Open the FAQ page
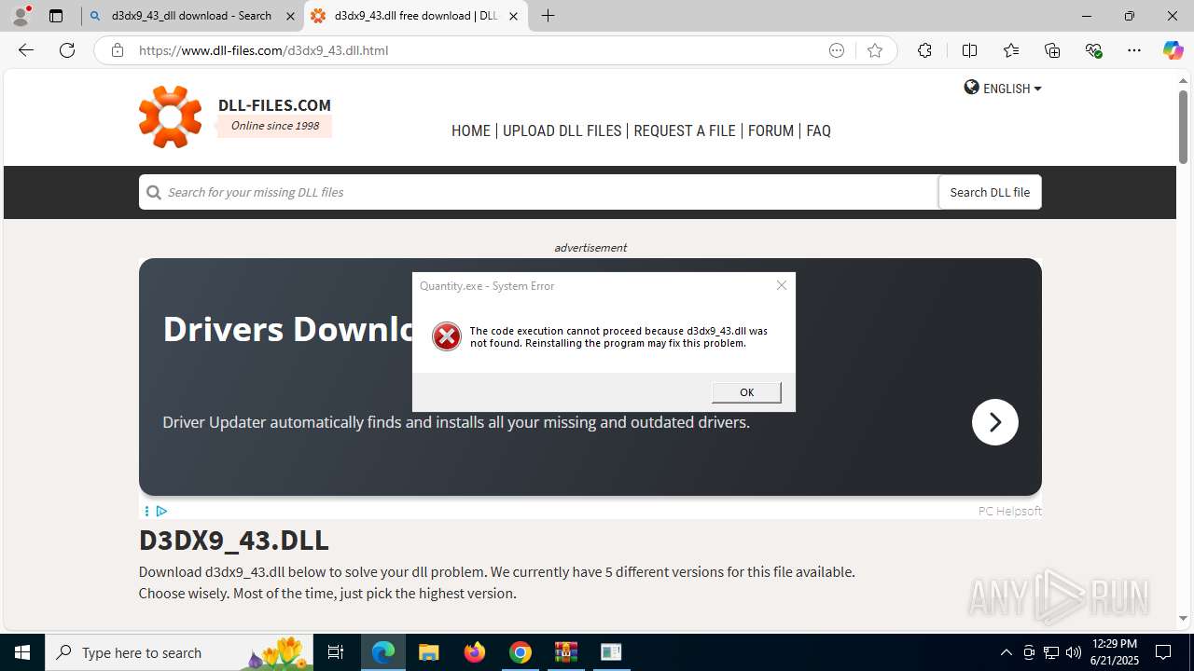The width and height of the screenshot is (1194, 671). click(x=818, y=130)
